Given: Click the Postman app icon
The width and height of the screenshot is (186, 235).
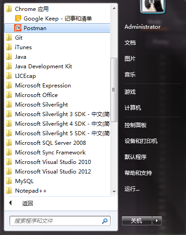Looking at the screenshot, I should (x=18, y=28).
